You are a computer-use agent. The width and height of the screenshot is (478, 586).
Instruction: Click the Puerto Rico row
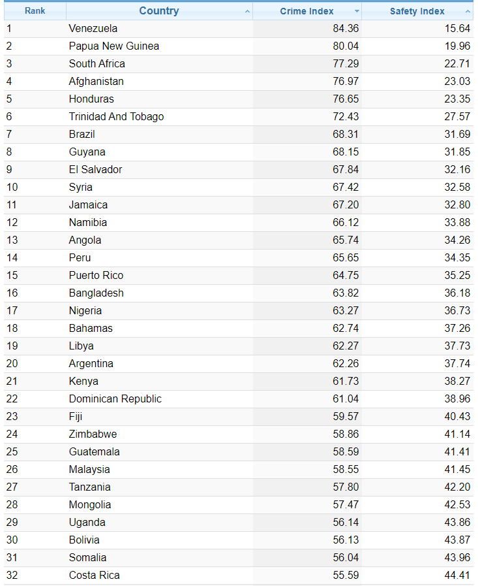point(97,276)
